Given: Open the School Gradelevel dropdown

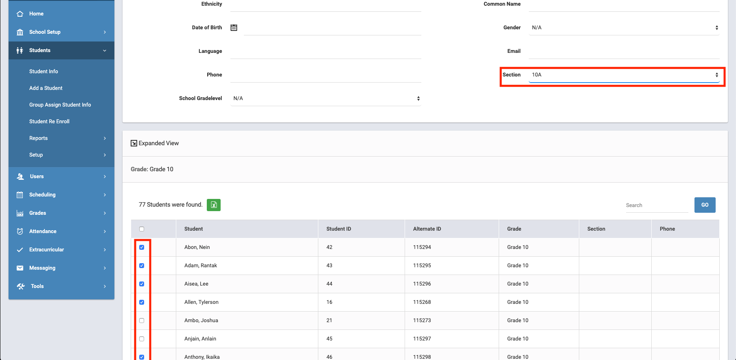Looking at the screenshot, I should coord(325,98).
